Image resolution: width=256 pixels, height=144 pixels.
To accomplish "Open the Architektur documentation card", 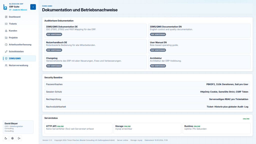I will pyautogui.click(x=199, y=62).
